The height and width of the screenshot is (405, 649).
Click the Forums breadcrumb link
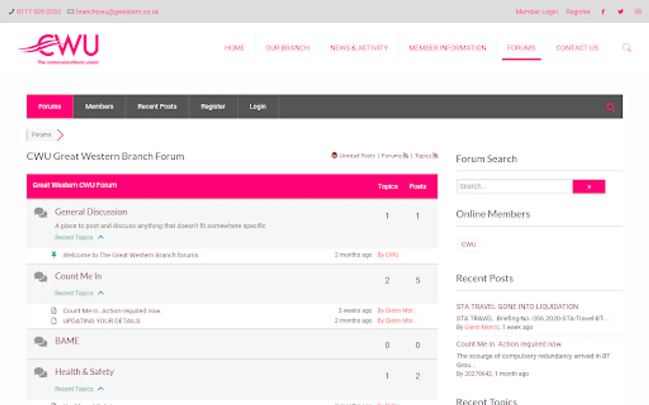[41, 135]
